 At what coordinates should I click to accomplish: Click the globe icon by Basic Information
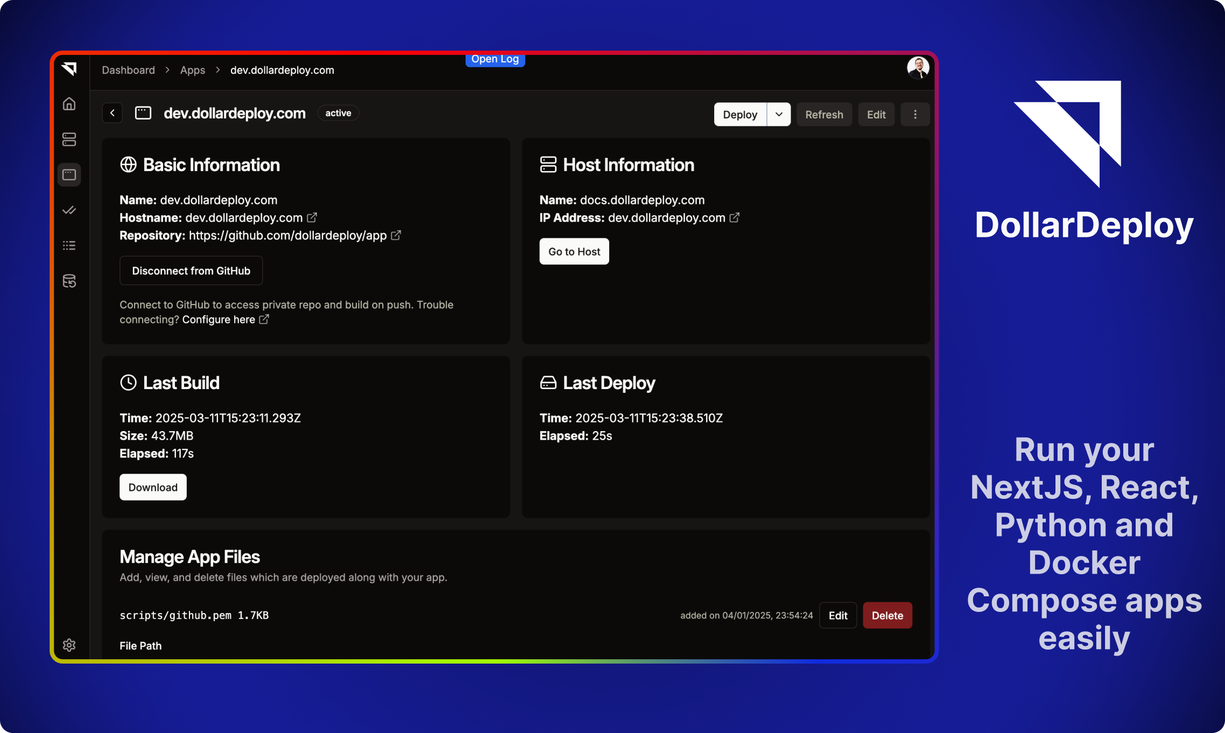click(x=128, y=165)
